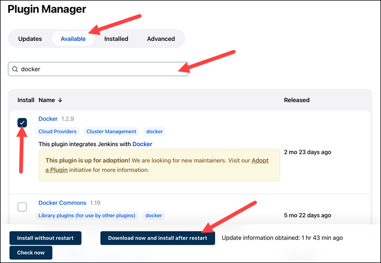The width and height of the screenshot is (381, 263).
Task: Click the Name column sort arrow
Action: [x=60, y=100]
